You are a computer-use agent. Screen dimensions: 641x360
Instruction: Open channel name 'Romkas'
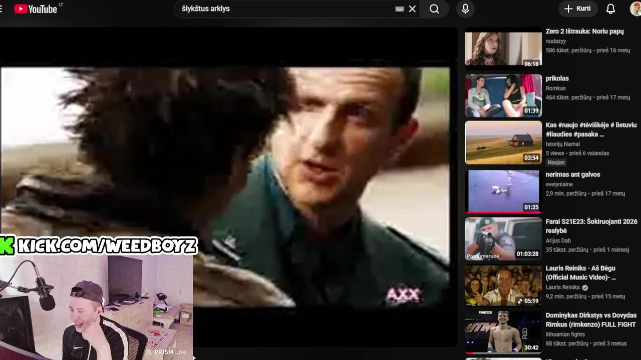pyautogui.click(x=555, y=88)
